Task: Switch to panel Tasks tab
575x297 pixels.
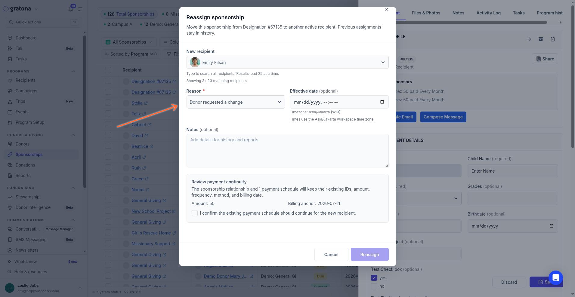Action: [518, 13]
